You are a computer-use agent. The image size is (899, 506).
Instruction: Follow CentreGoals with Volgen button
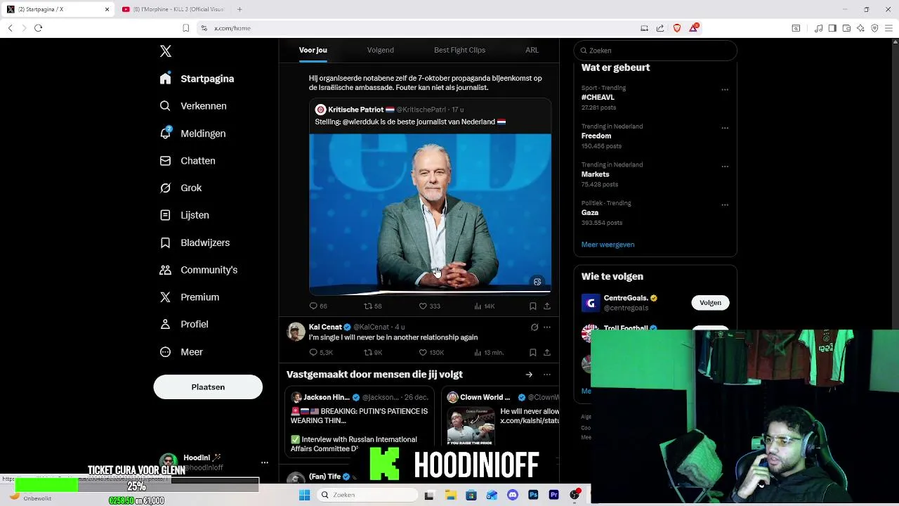click(710, 303)
